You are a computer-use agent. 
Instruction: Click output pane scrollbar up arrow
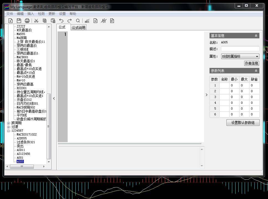pos(202,150)
